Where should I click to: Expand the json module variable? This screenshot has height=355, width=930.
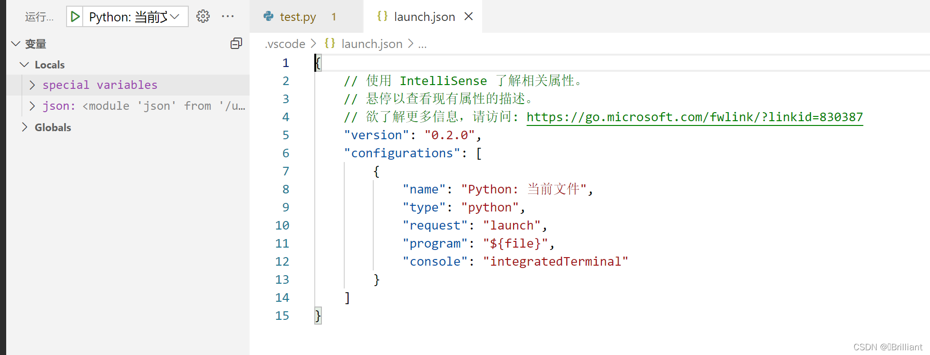tap(32, 106)
